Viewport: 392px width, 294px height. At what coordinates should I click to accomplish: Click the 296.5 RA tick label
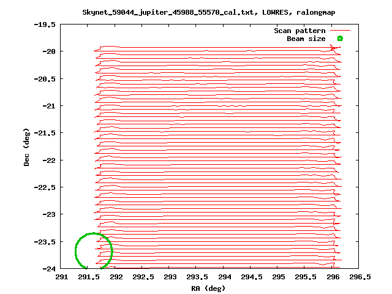(360, 277)
